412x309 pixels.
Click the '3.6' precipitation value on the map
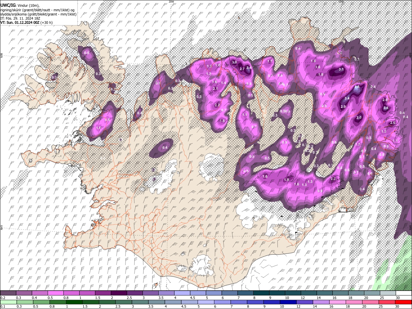(x=386, y=108)
